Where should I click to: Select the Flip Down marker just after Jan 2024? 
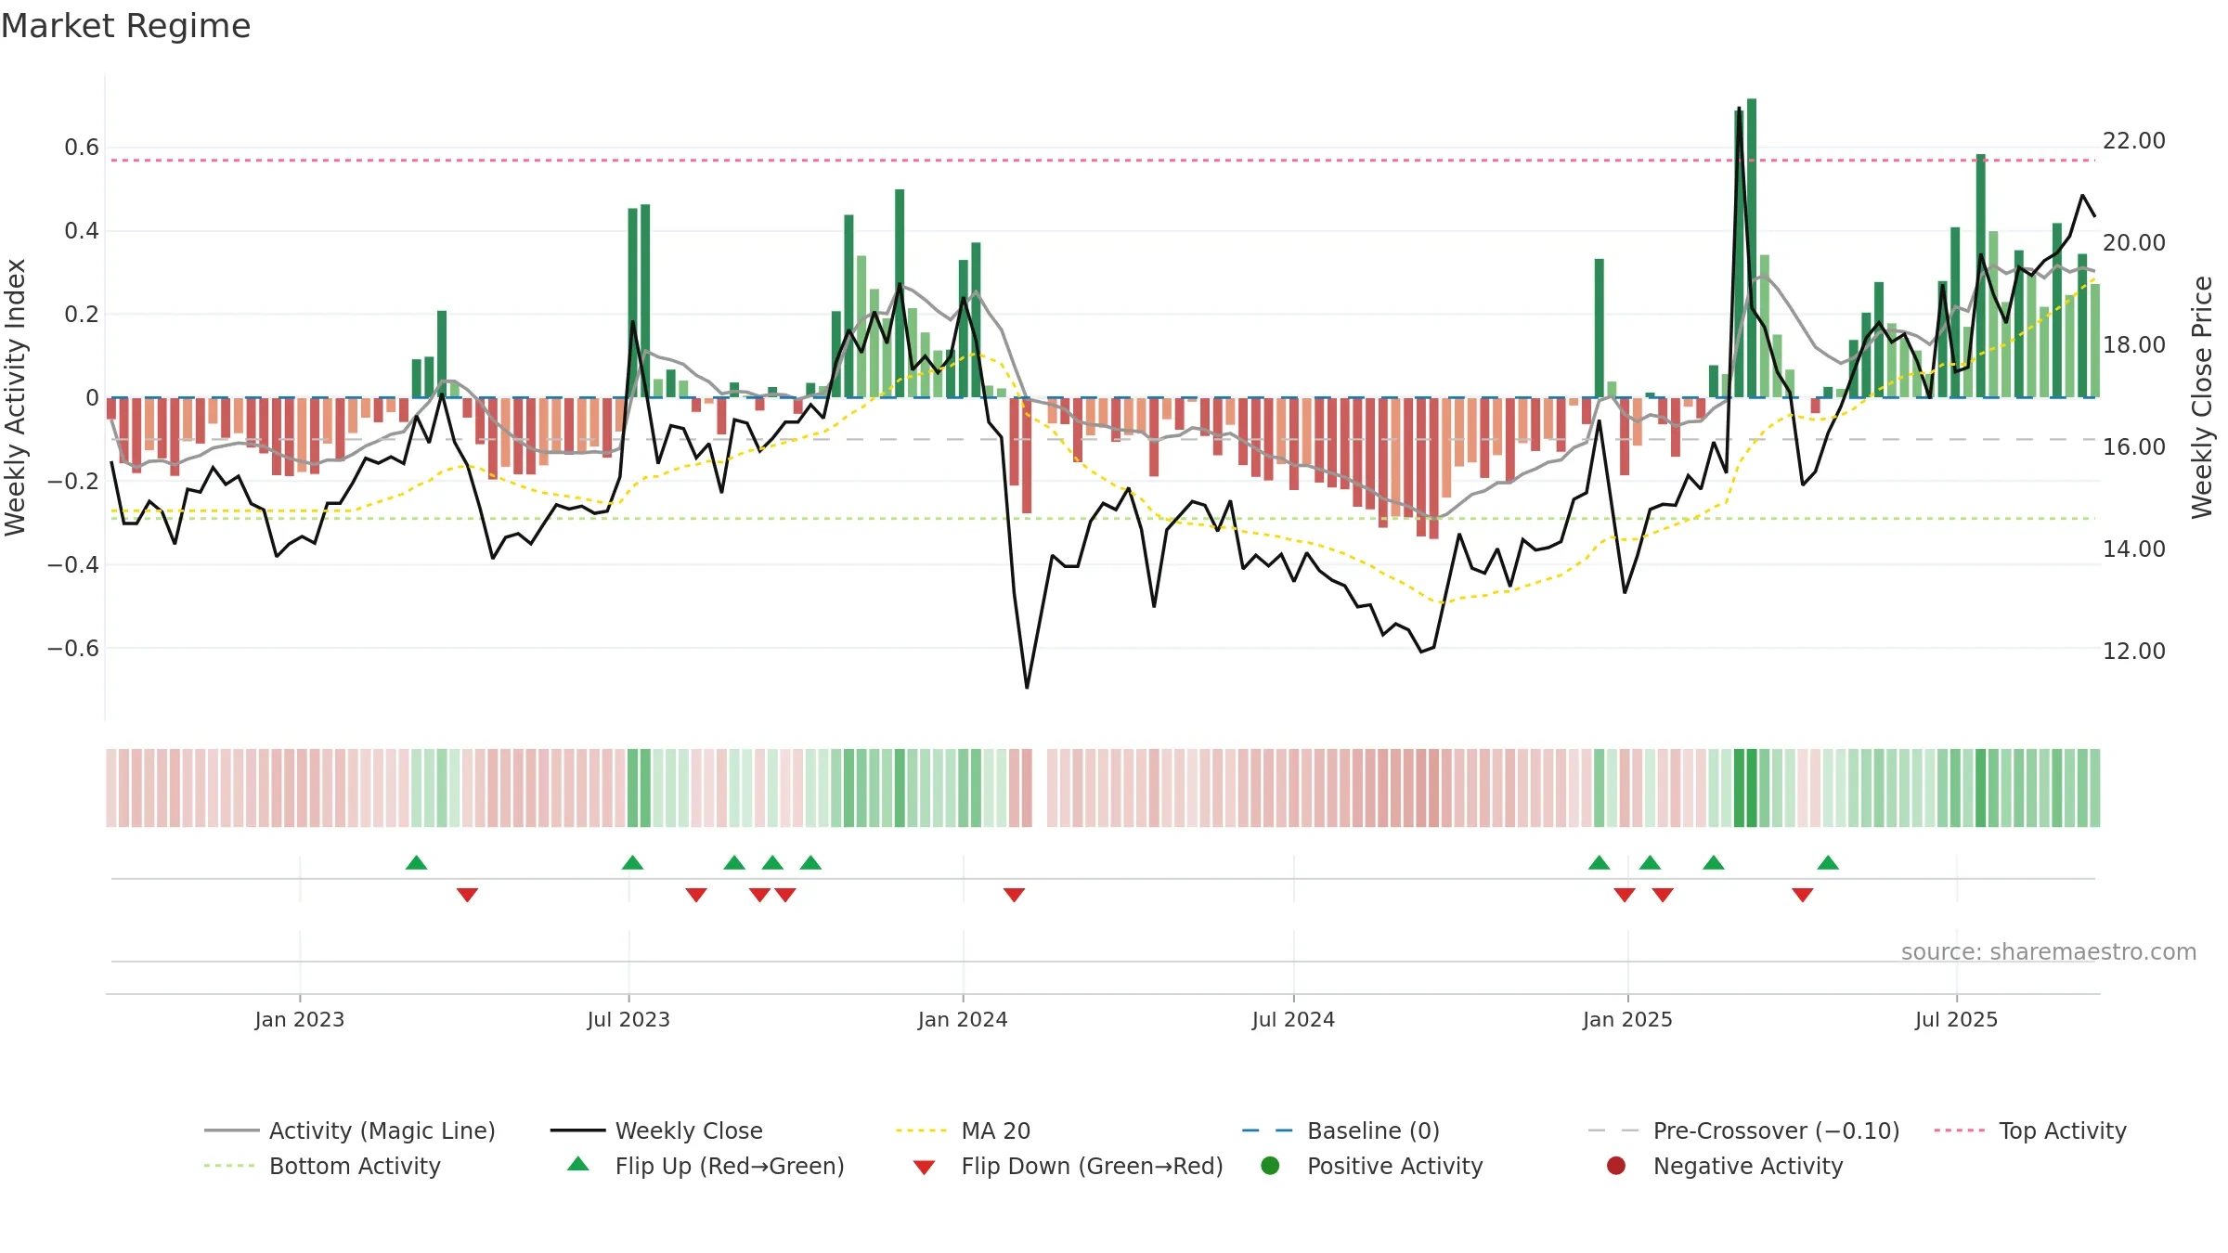click(x=1014, y=895)
